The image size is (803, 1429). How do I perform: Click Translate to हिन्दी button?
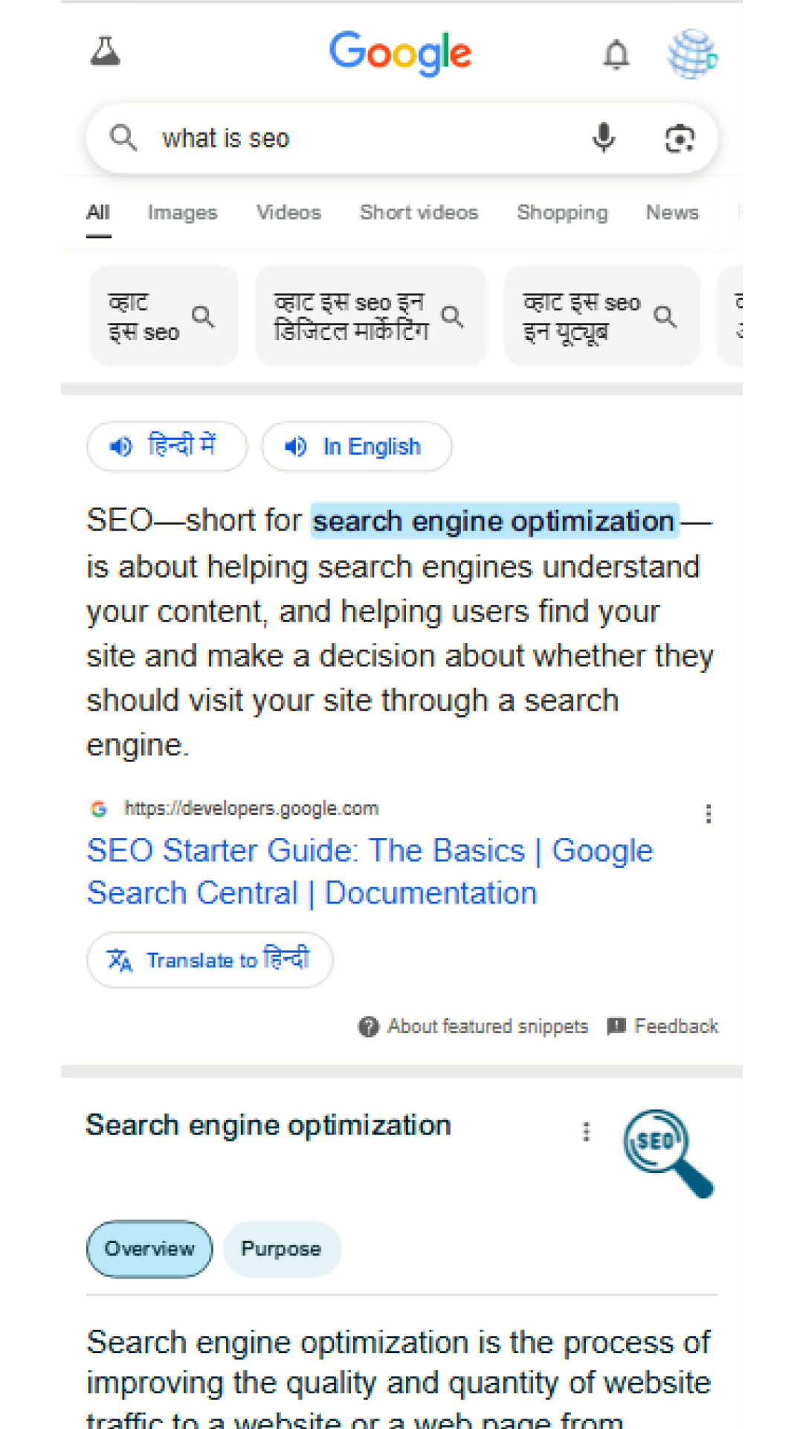(x=210, y=960)
